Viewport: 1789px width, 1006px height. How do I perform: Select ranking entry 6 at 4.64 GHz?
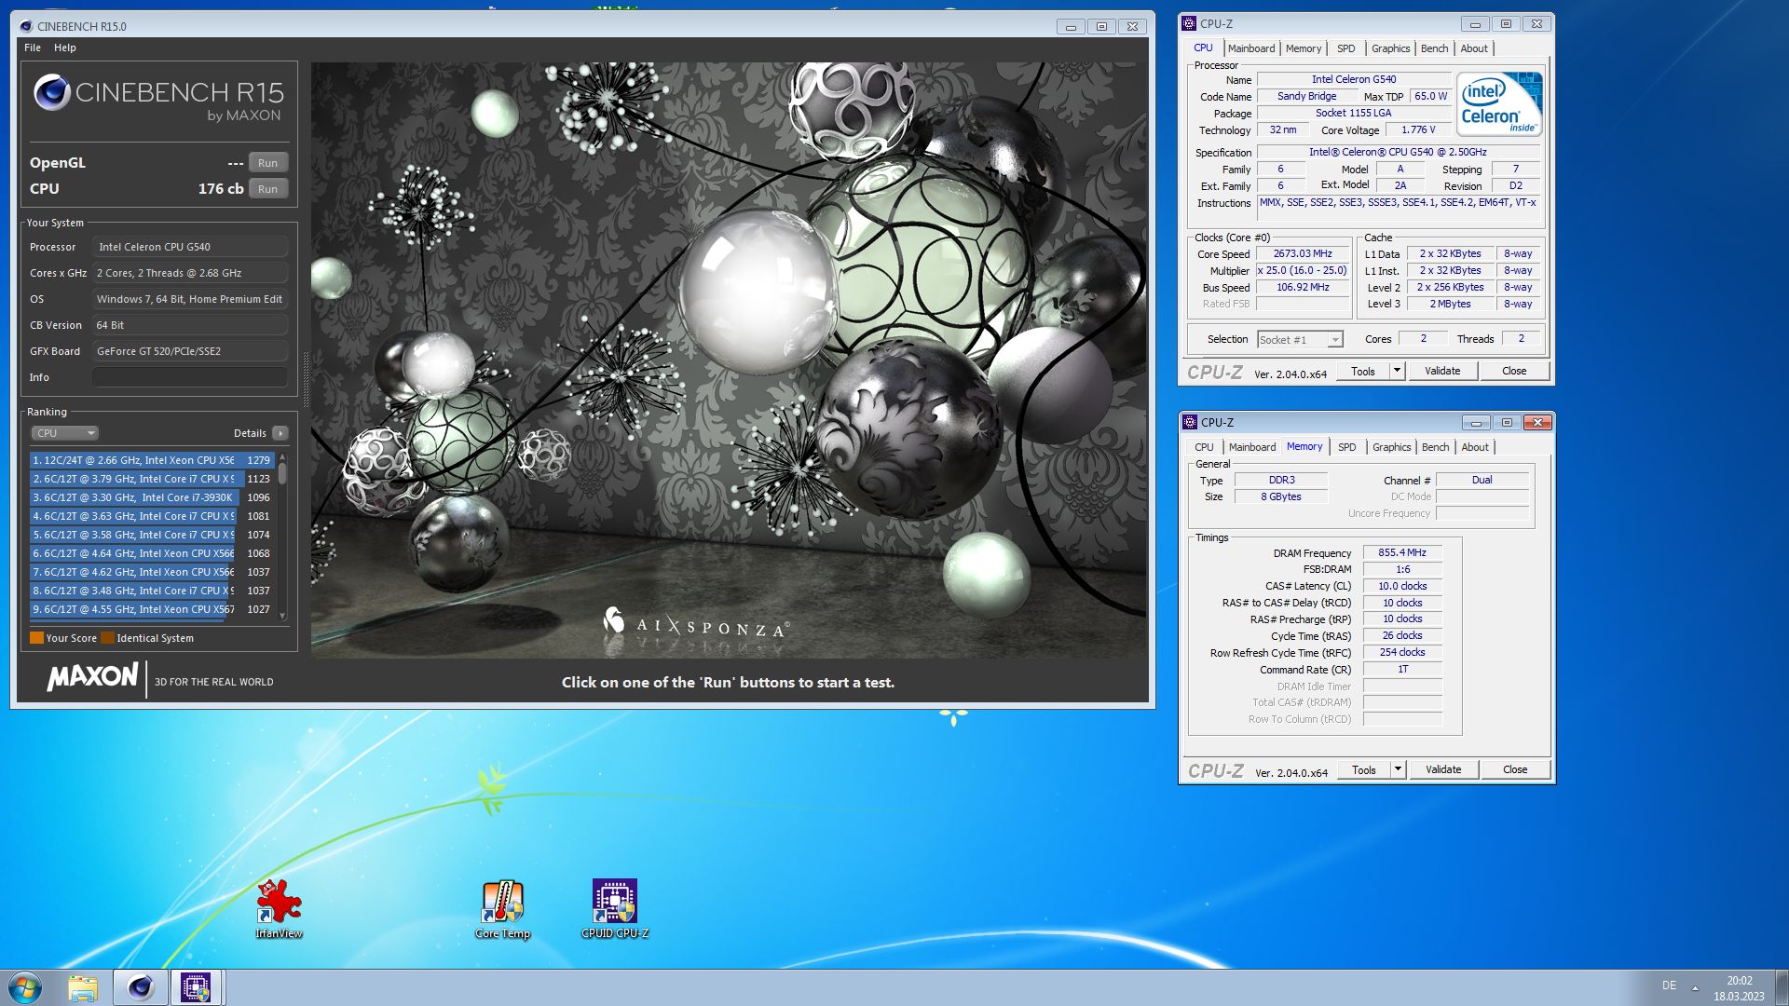[152, 553]
